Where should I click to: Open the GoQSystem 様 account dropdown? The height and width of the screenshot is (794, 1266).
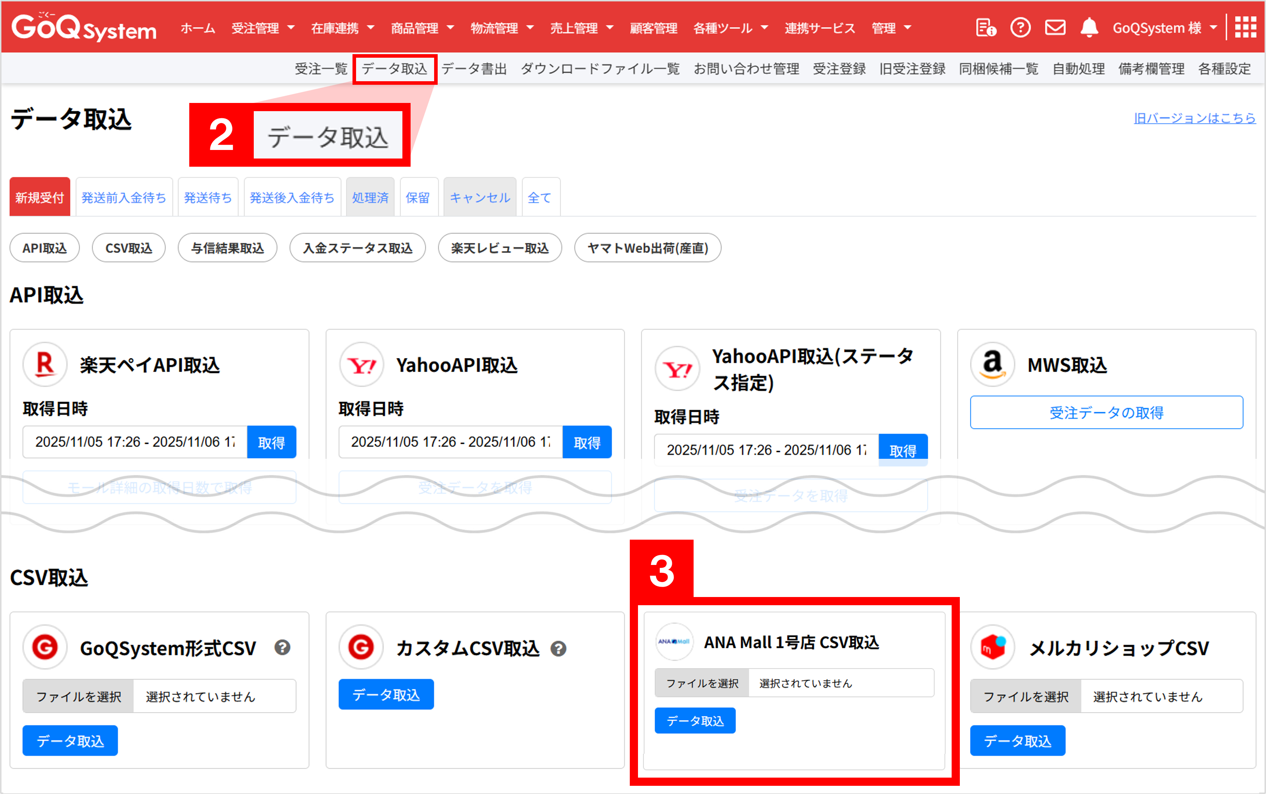[1164, 28]
